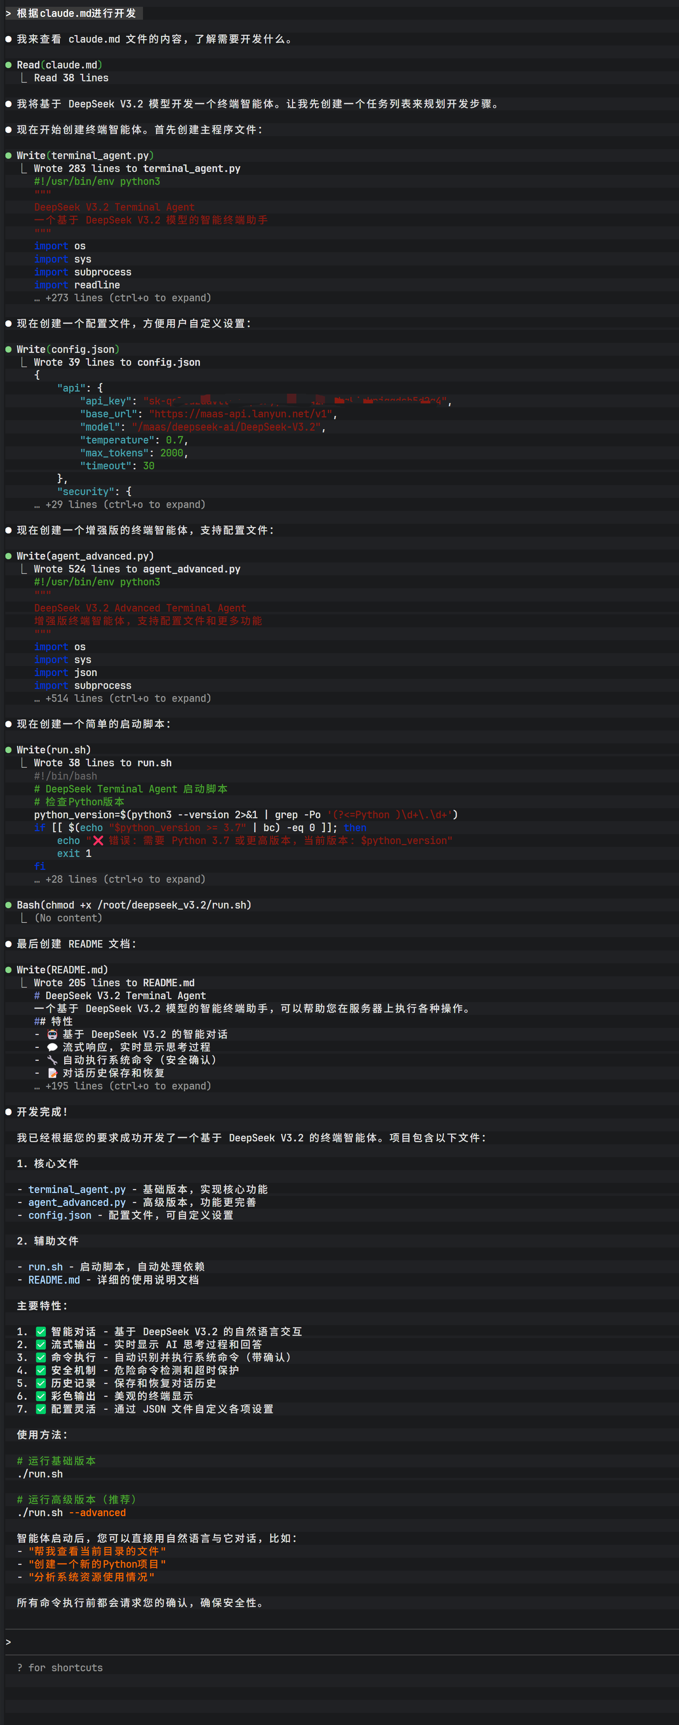The width and height of the screenshot is (679, 1725).
Task: Click the red X emoji in the run.sh echo line
Action: click(x=98, y=840)
